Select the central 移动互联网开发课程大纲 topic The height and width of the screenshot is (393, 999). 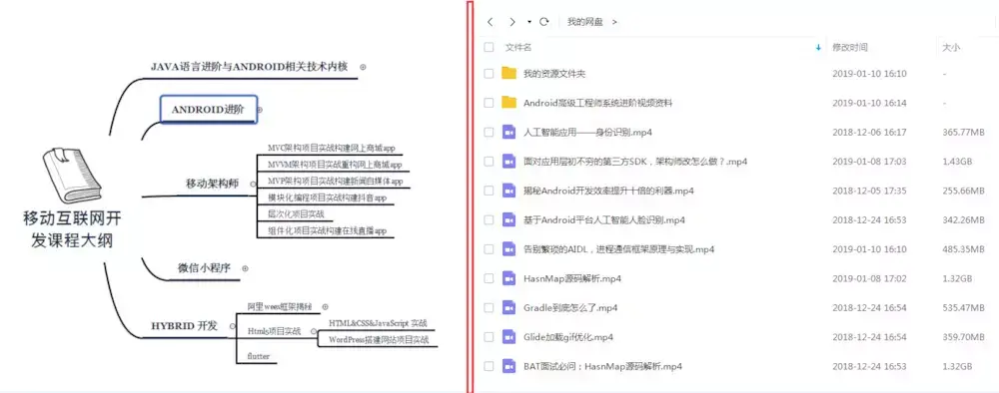tap(72, 229)
